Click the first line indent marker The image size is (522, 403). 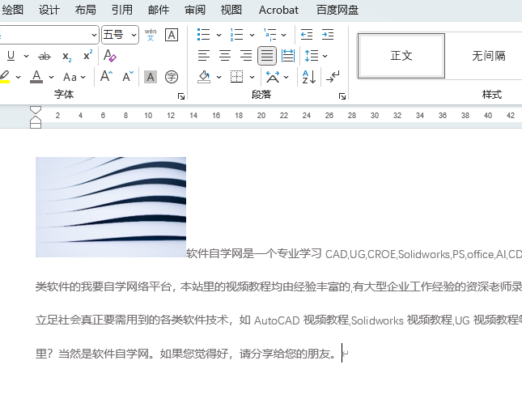(x=36, y=110)
